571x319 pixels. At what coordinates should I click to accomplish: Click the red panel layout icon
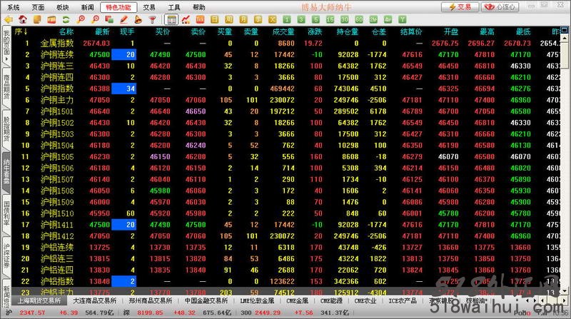51,20
